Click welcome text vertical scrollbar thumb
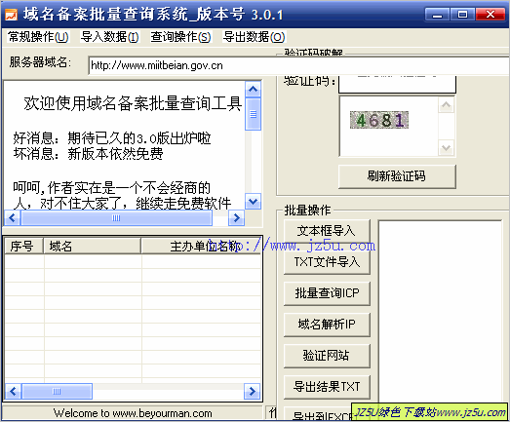 (253, 114)
